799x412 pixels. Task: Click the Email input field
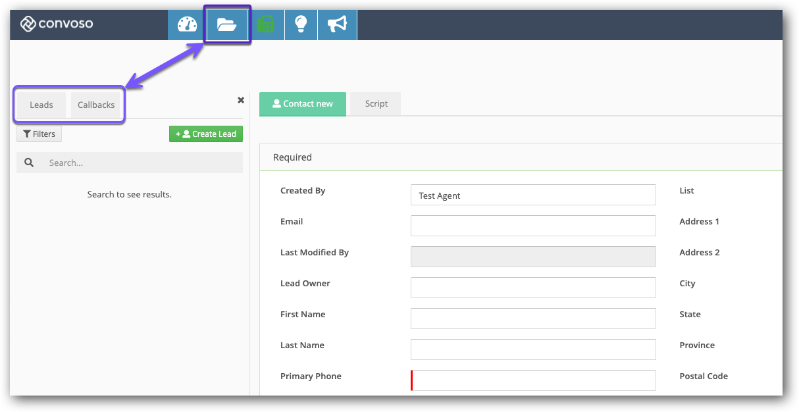pyautogui.click(x=533, y=226)
